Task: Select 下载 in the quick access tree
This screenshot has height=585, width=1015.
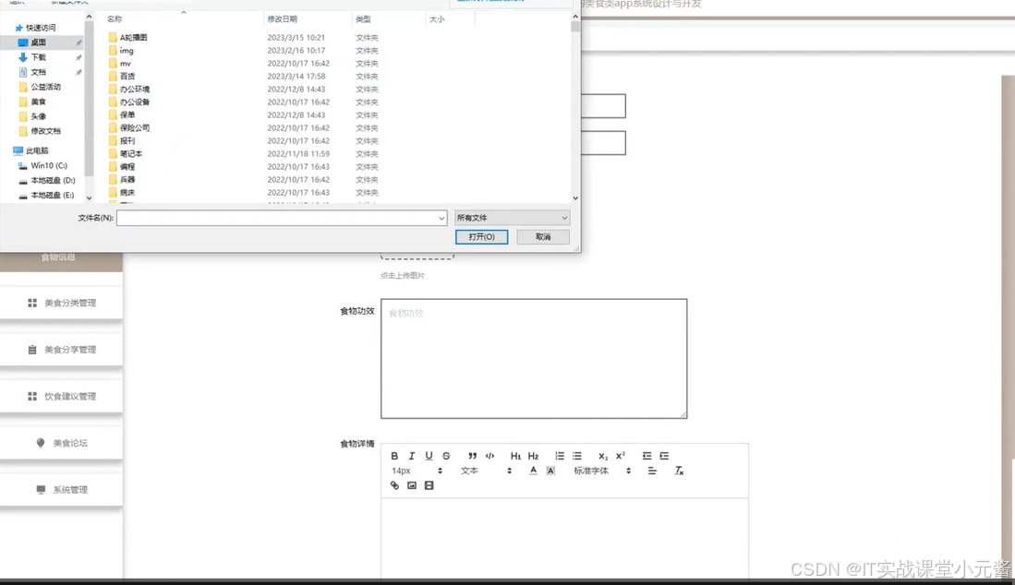Action: pyautogui.click(x=38, y=57)
